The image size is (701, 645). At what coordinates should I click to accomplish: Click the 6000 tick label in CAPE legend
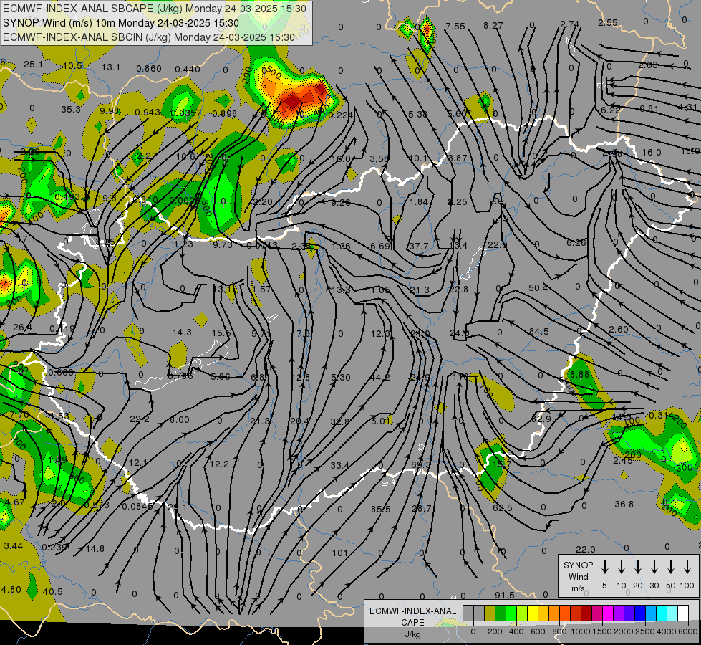click(x=688, y=631)
